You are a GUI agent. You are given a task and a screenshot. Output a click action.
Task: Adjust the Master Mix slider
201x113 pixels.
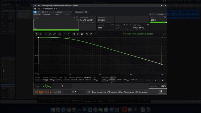tap(158, 88)
